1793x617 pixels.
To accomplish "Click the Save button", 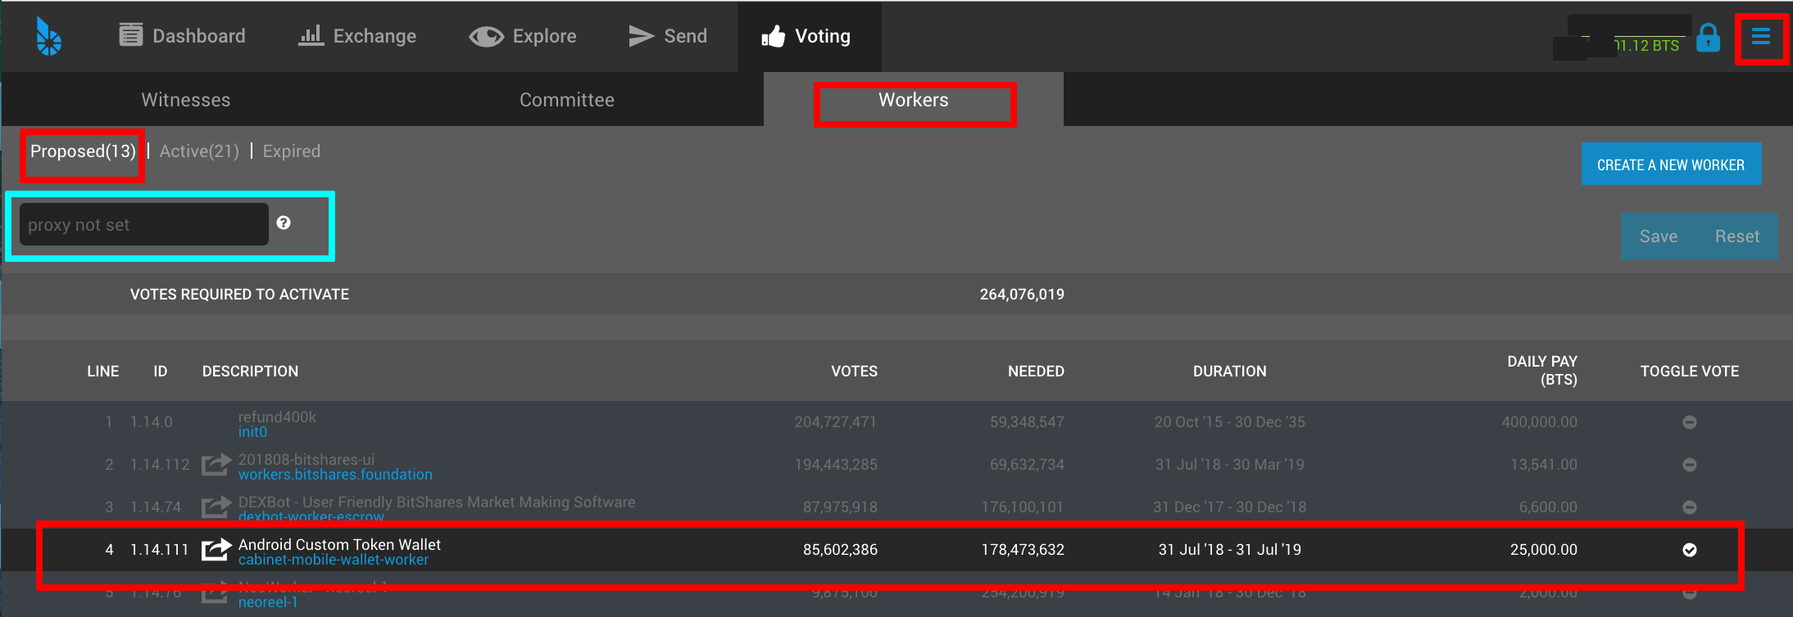I will [x=1659, y=236].
